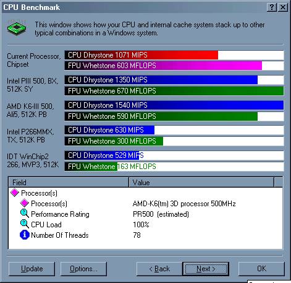Click the '100%' CPU load value
Image resolution: width=291 pixels, height=283 pixels.
click(x=141, y=225)
